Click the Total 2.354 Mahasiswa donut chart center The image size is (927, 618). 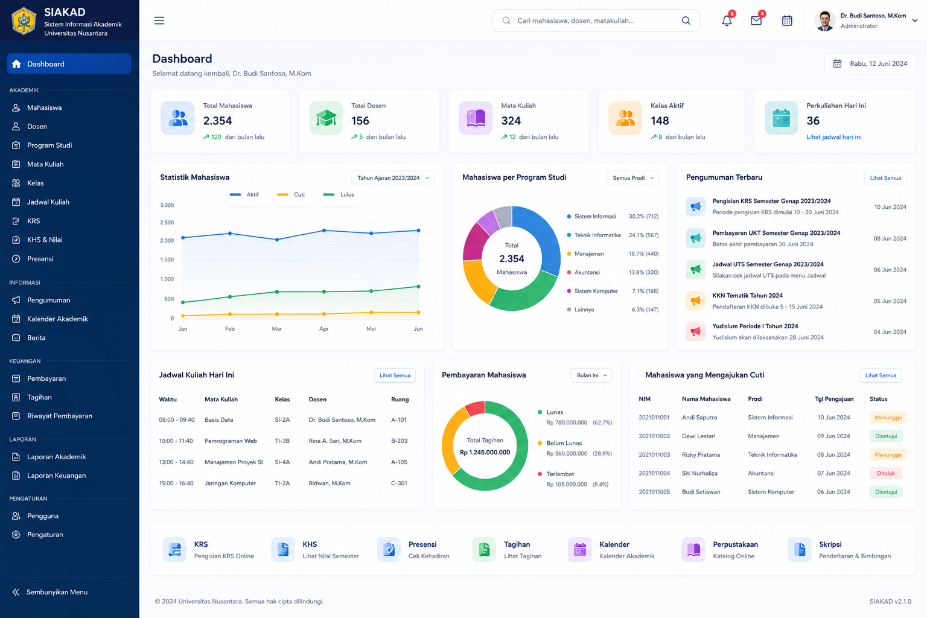click(x=512, y=258)
